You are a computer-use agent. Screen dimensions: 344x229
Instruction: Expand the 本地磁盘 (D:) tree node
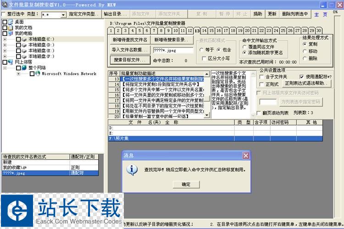tap(5, 45)
